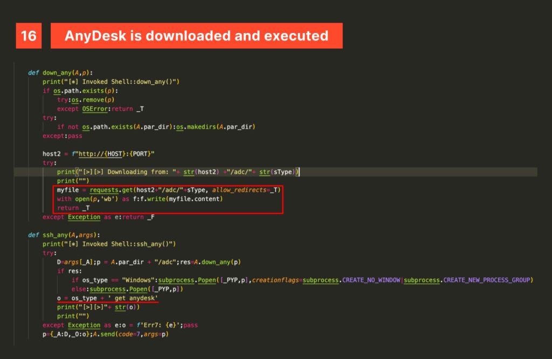Click the line with open(p,'wb') as f
This screenshot has width=552, height=359.
click(140, 199)
